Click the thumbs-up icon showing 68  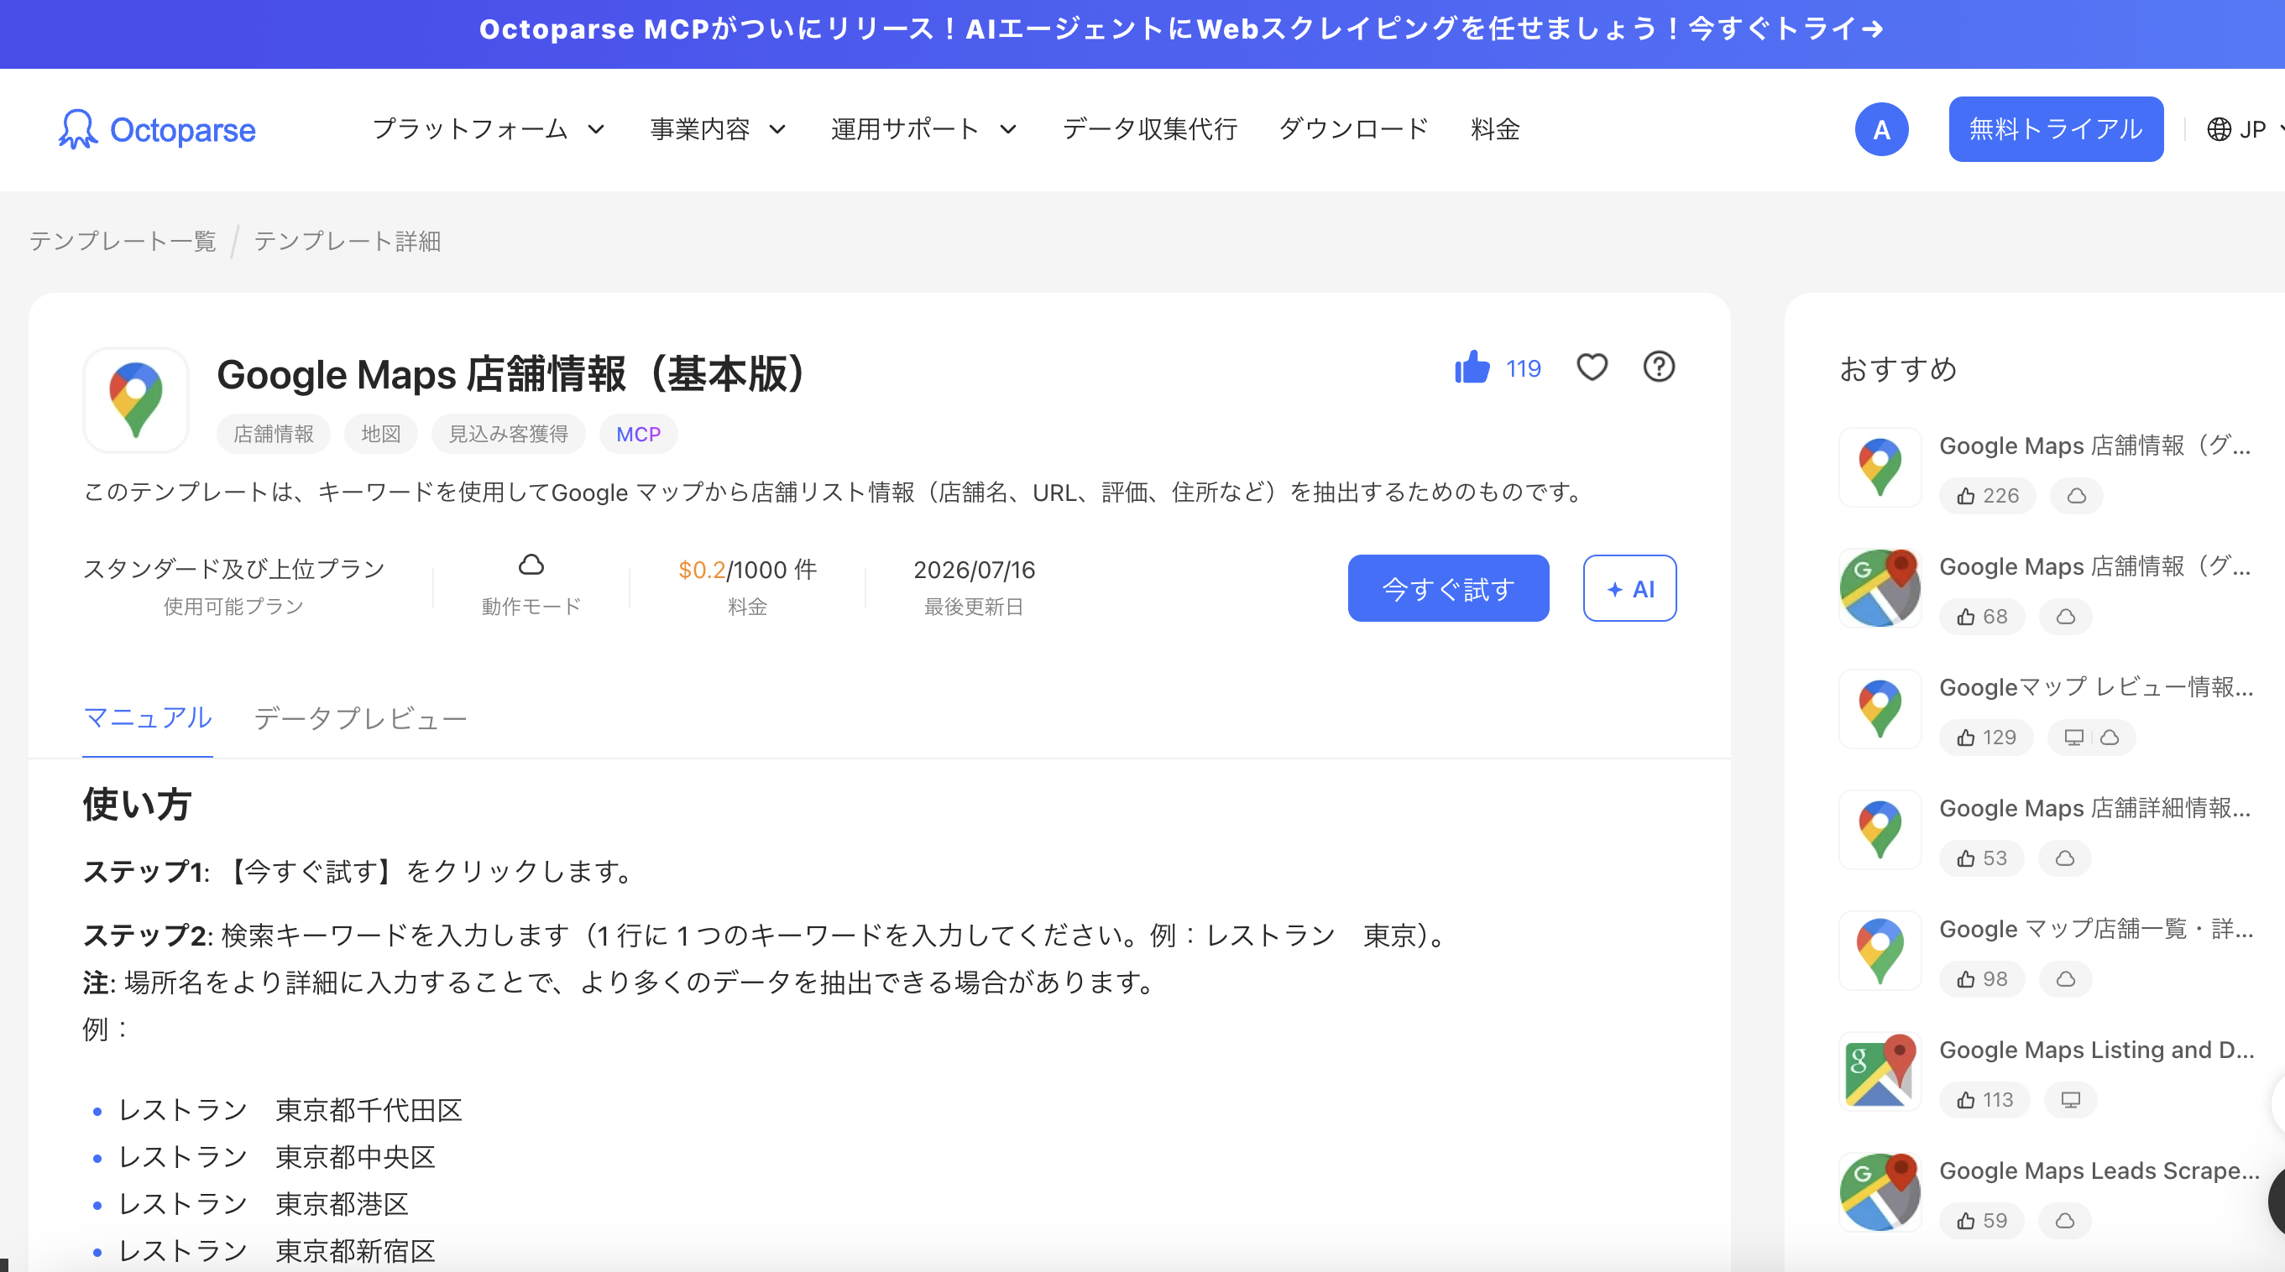1967,617
